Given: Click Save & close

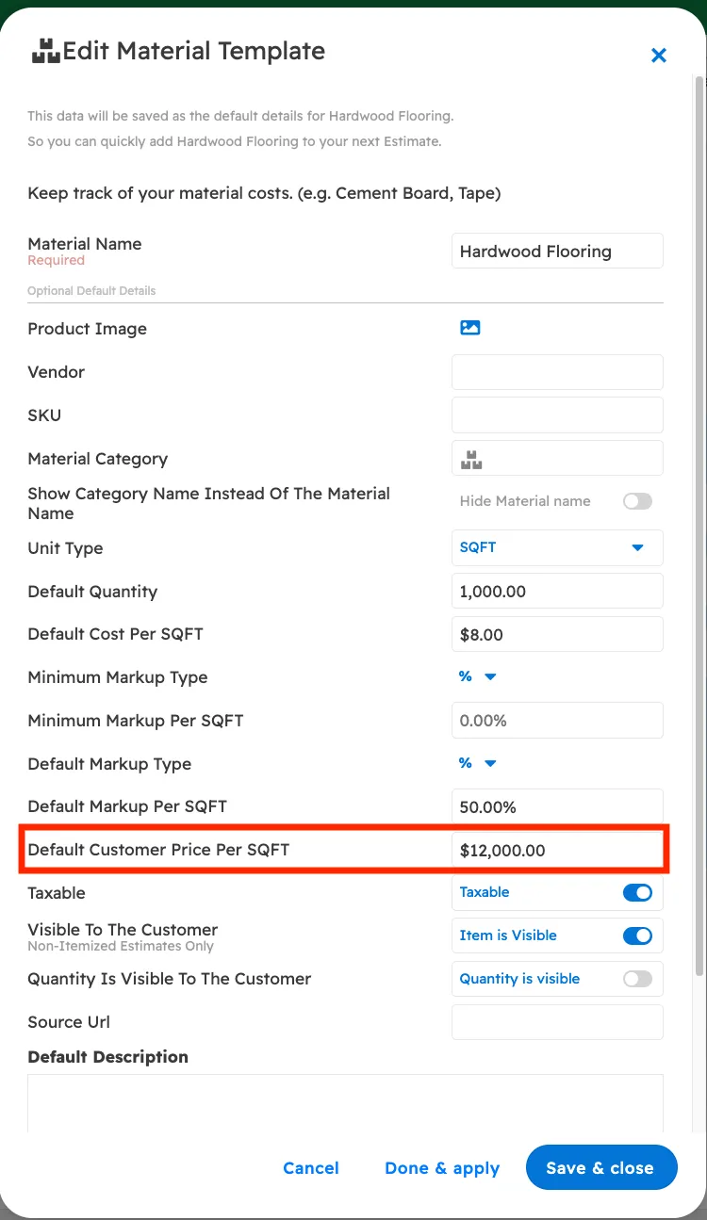Looking at the screenshot, I should point(600,1167).
